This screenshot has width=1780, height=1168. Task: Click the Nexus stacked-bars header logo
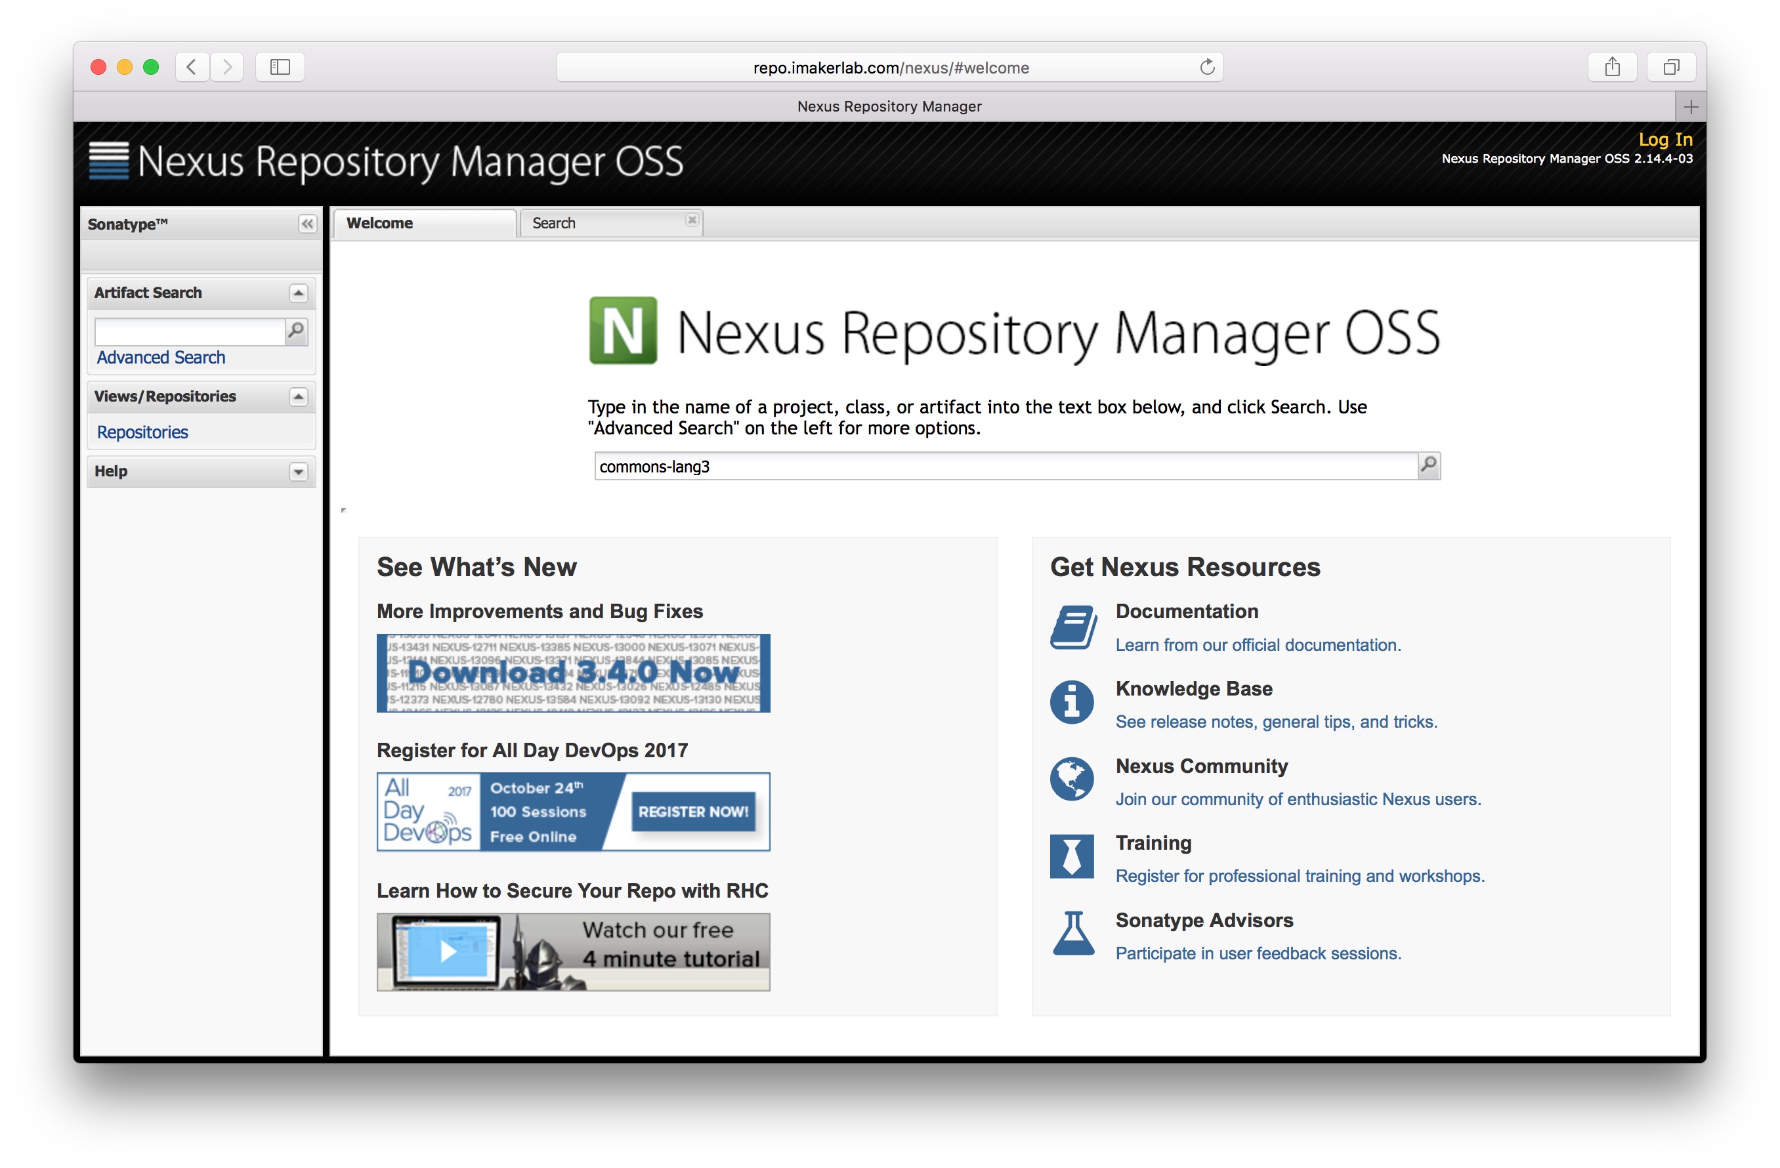pos(109,161)
